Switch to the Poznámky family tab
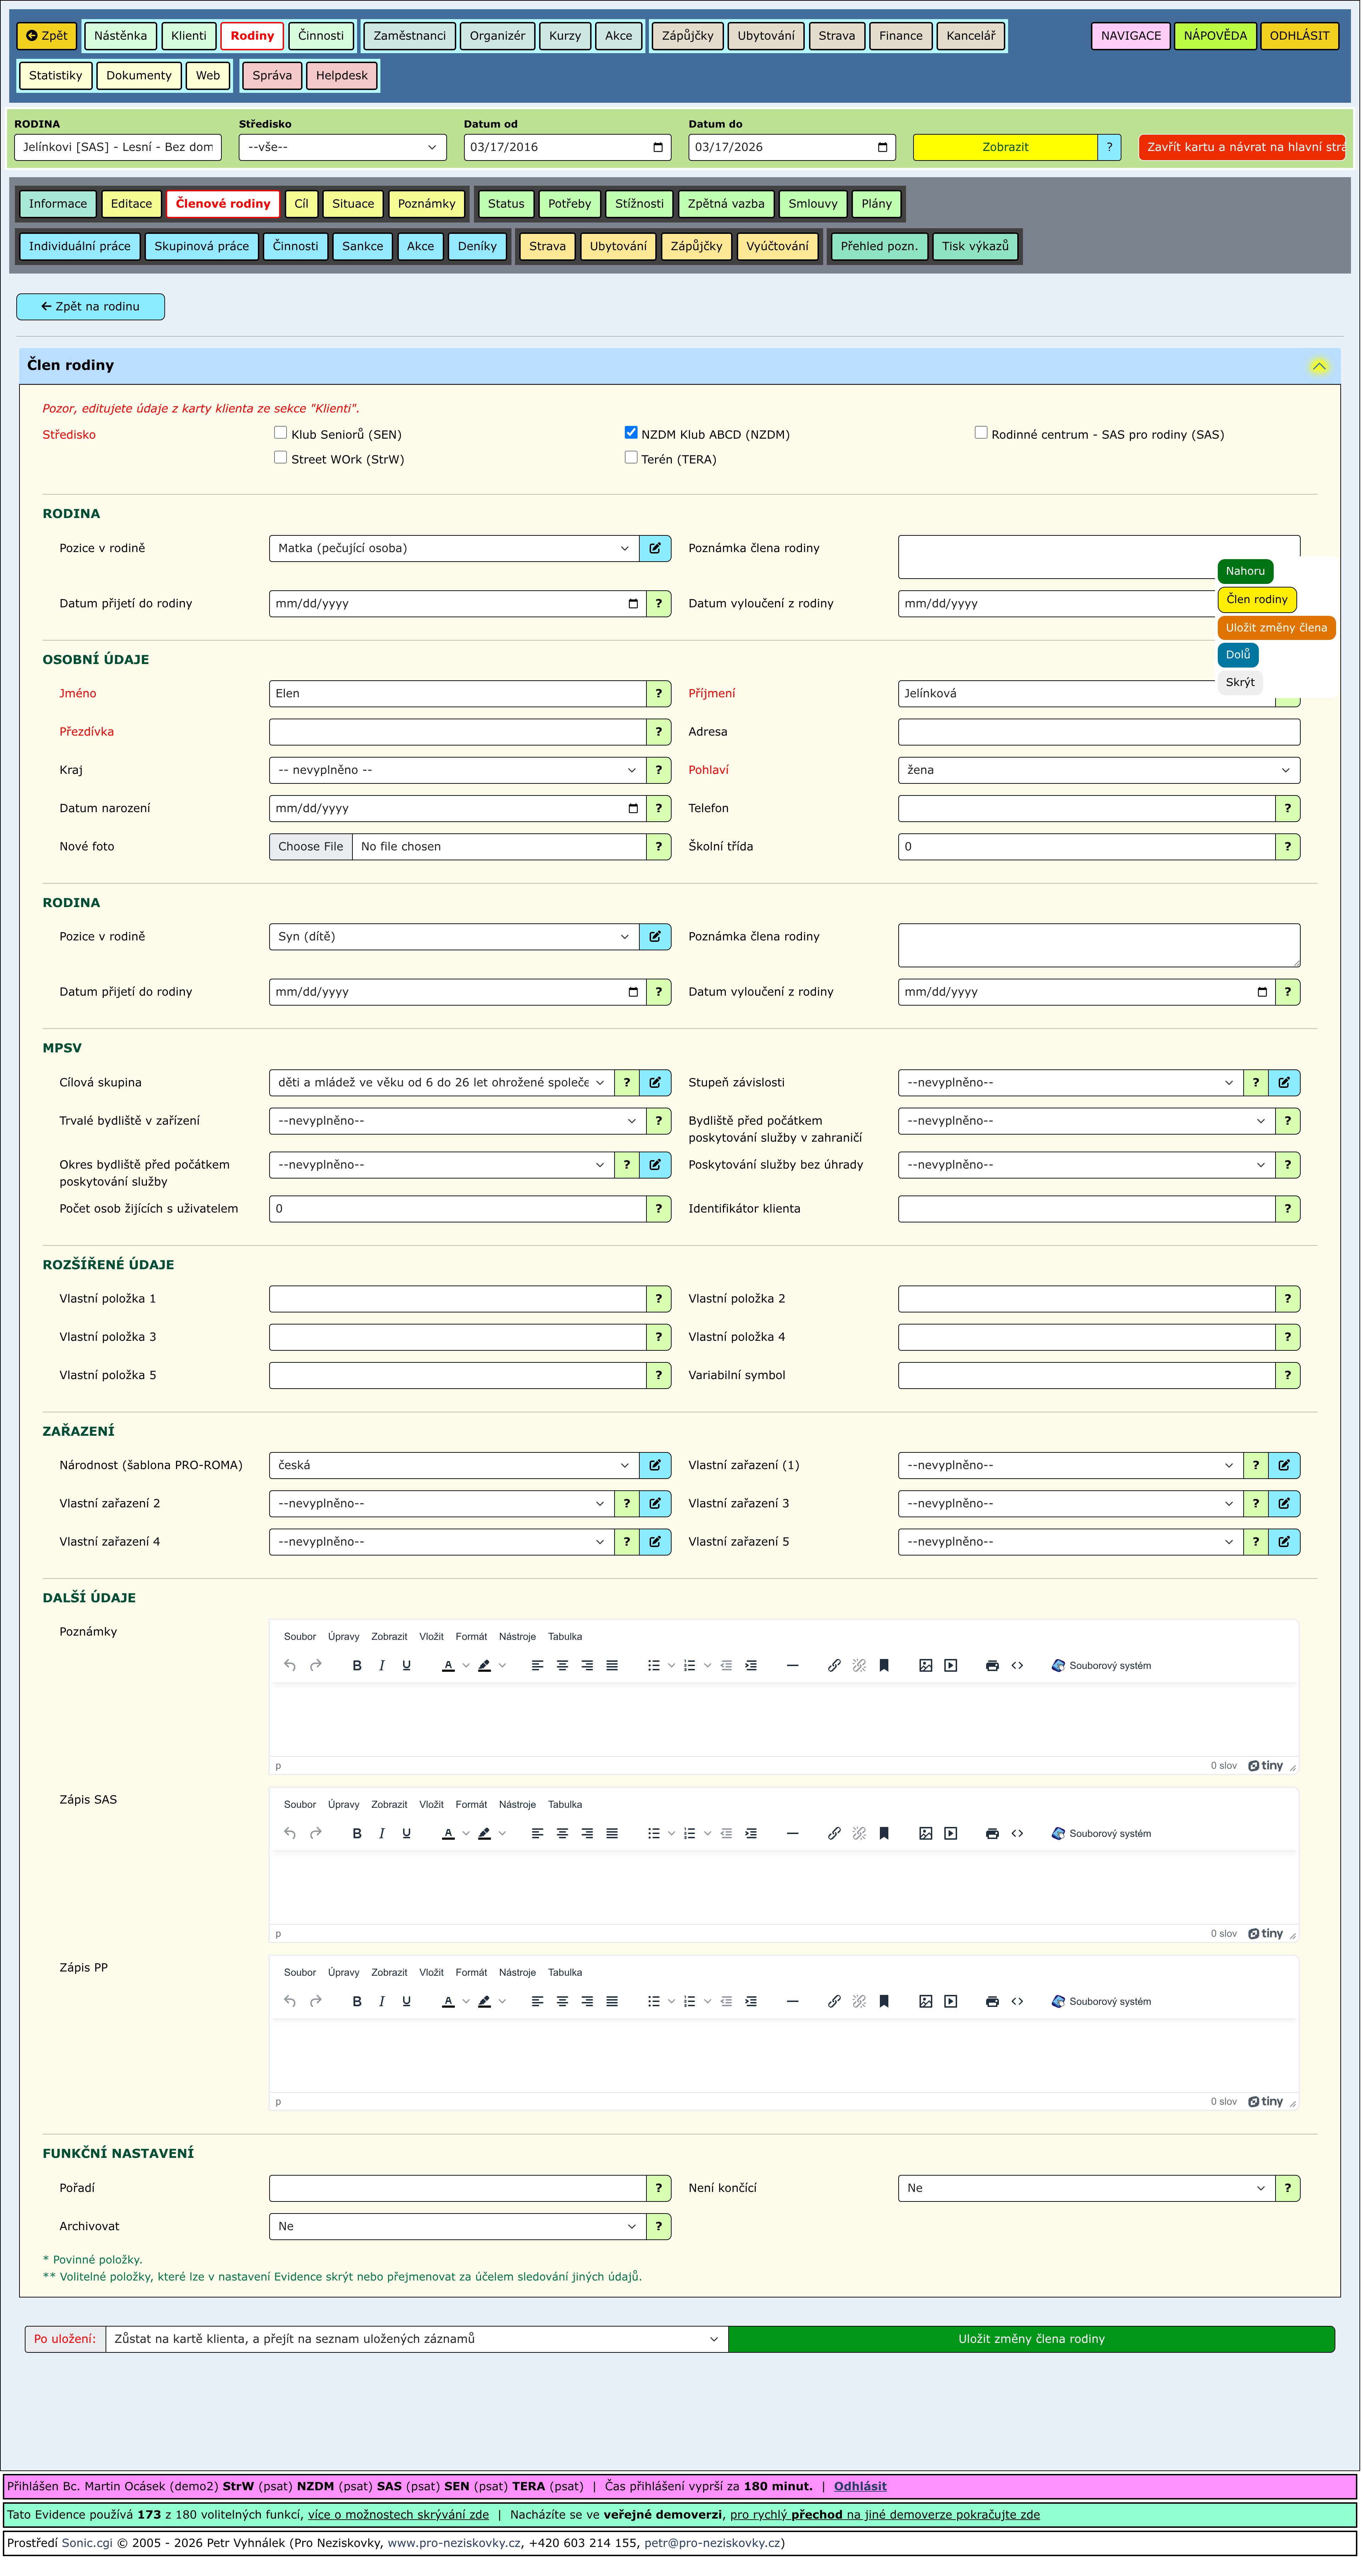The width and height of the screenshot is (1363, 2576). coord(426,204)
